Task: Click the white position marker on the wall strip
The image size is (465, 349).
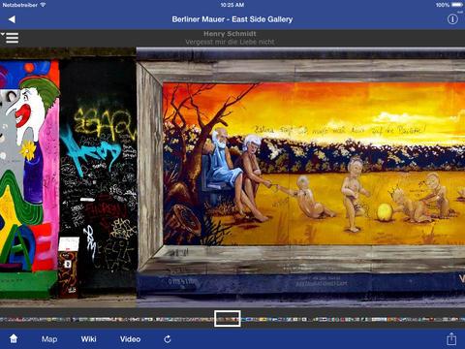Action: (228, 319)
